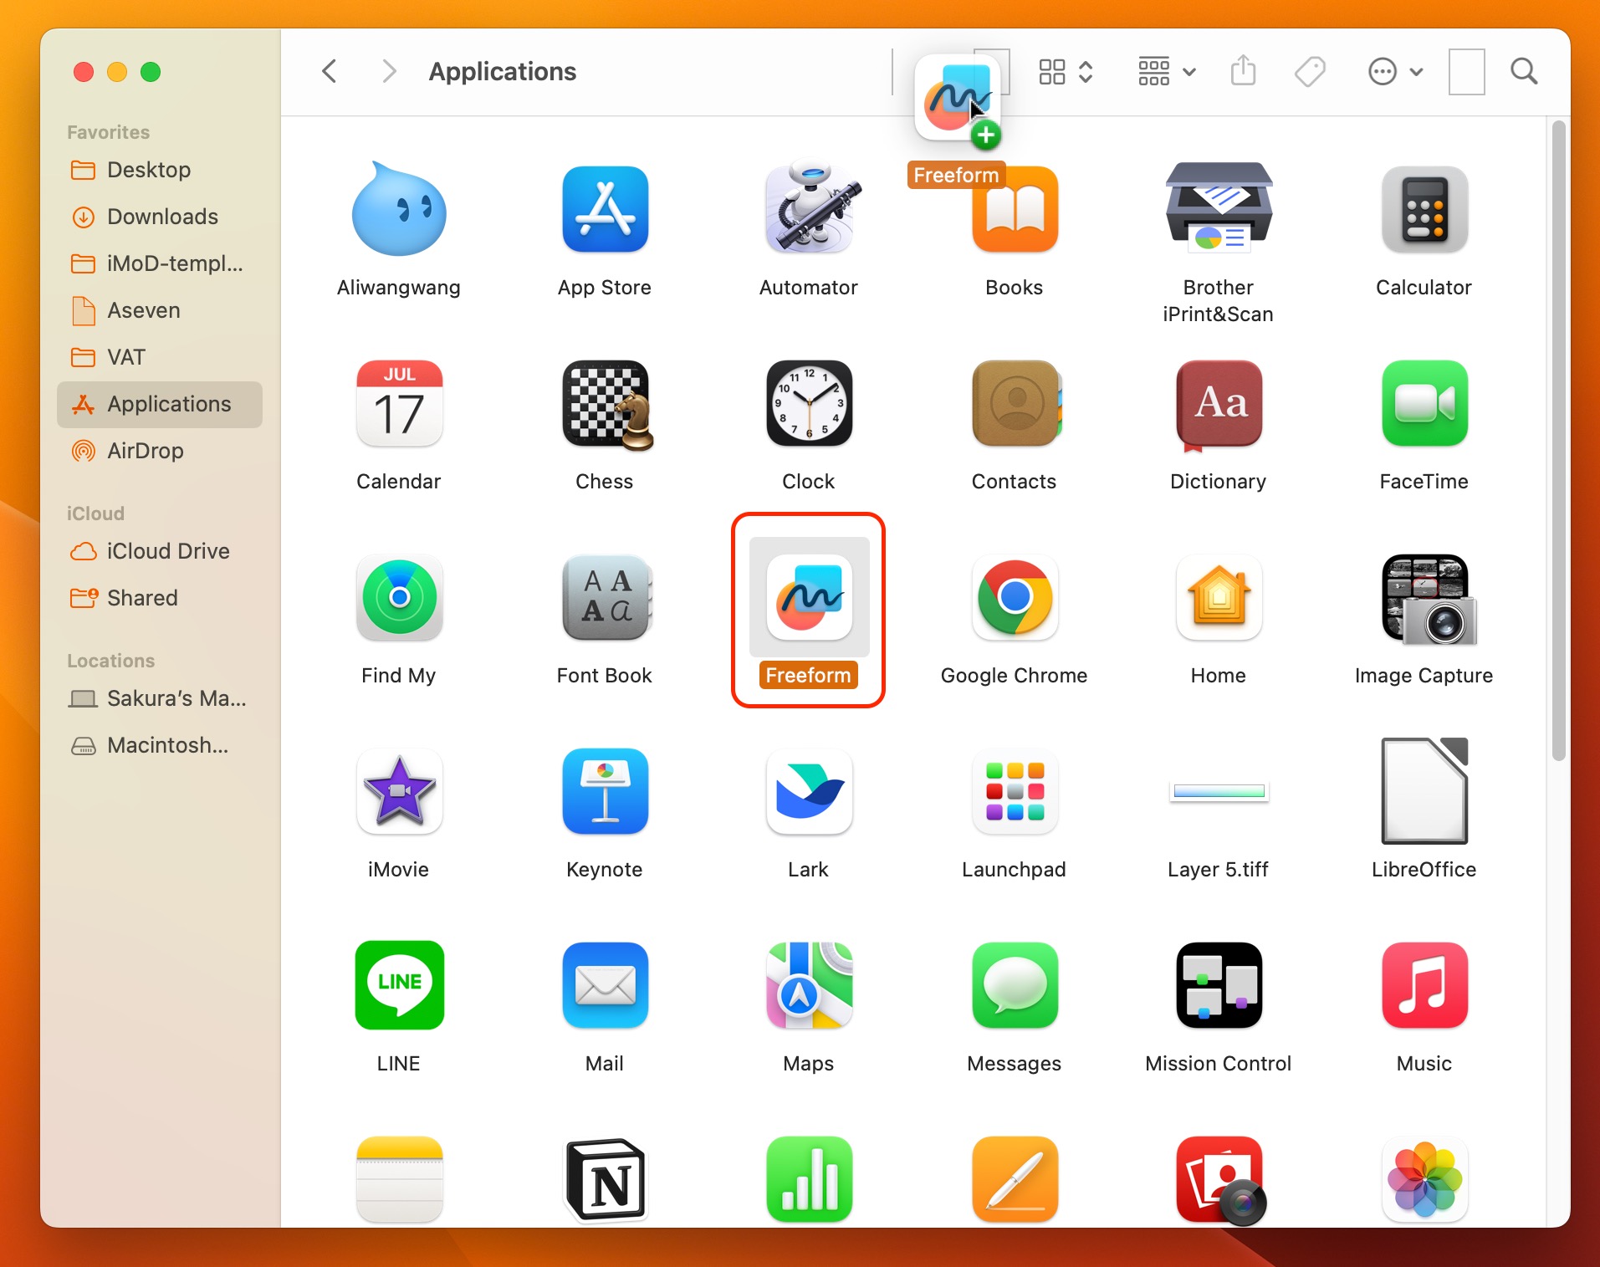The image size is (1600, 1267).
Task: Select the Chess app icon
Action: pos(605,404)
